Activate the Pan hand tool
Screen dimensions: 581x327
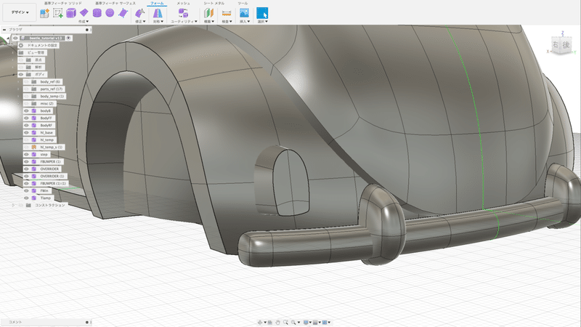[x=278, y=321]
